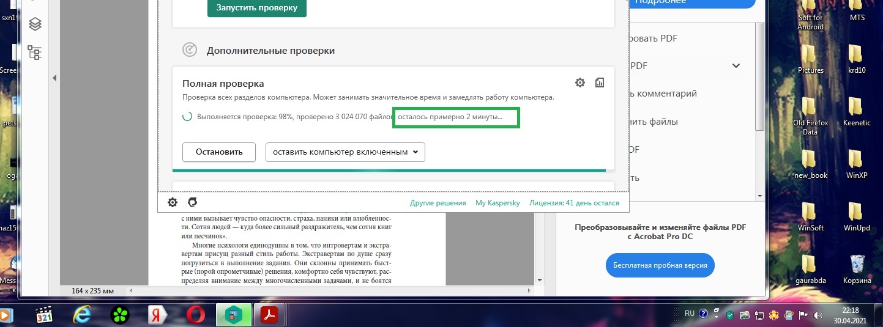Viewport: 883px width, 327px height.
Task: Open krd10 desktop folder
Action: [x=857, y=59]
